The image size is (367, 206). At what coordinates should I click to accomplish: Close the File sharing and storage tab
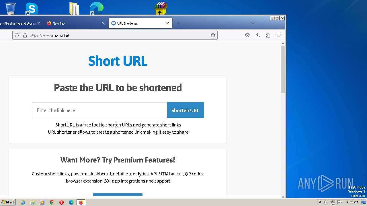pyautogui.click(x=39, y=23)
